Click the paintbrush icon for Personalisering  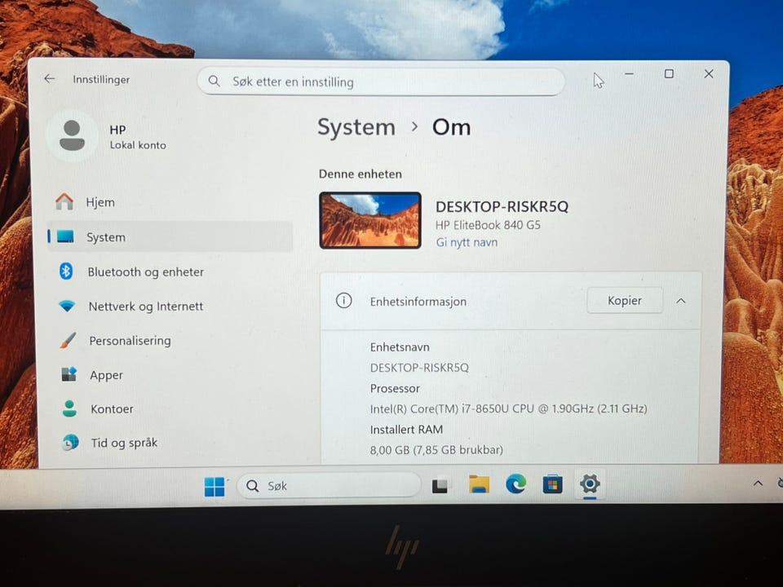68,340
